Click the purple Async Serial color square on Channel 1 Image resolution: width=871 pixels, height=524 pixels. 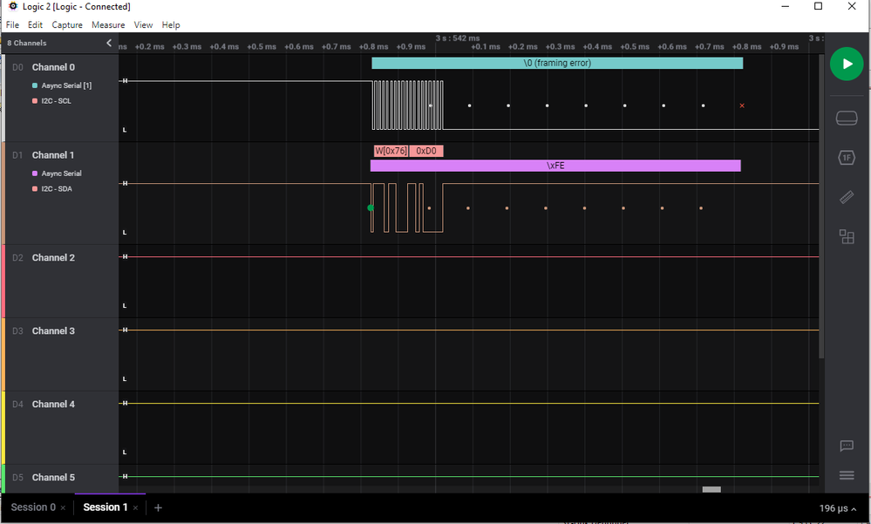tap(35, 174)
